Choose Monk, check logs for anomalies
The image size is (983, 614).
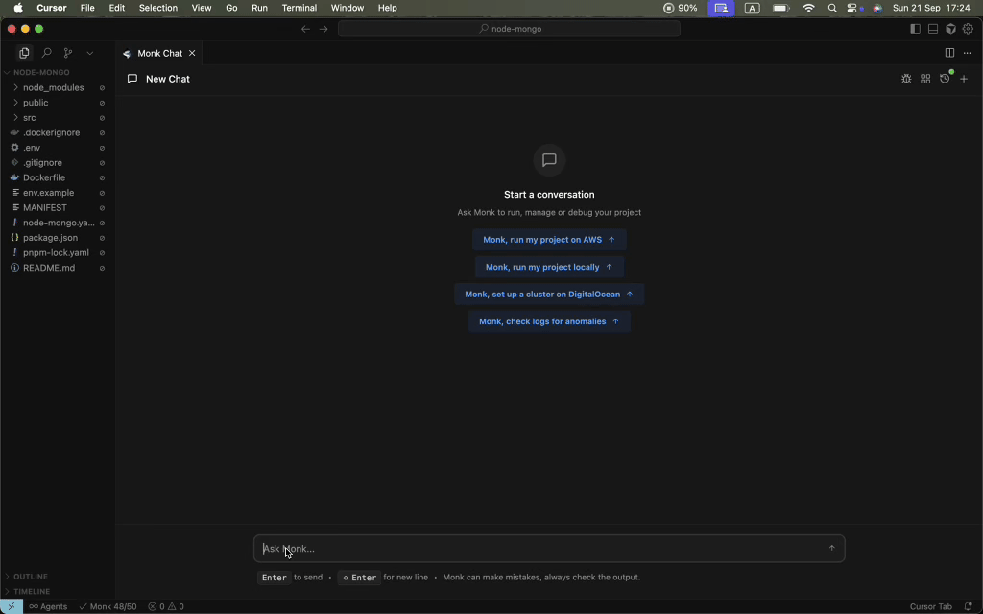click(549, 321)
